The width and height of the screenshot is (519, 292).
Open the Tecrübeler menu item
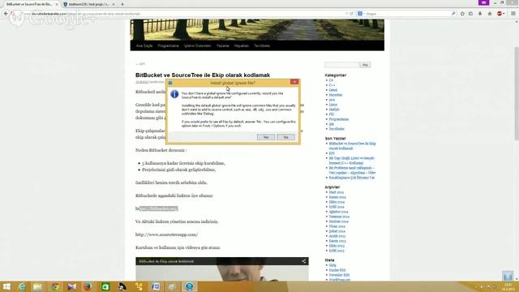coord(262,45)
